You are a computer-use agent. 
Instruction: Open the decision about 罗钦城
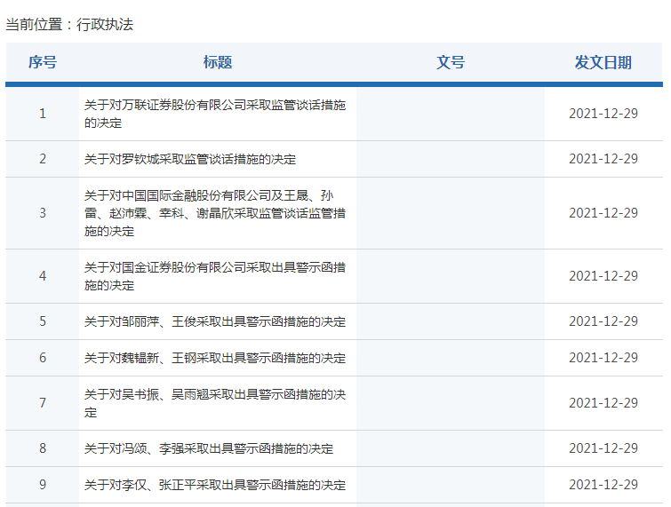(x=189, y=159)
